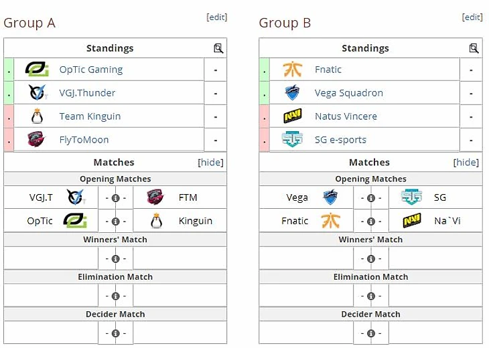Open the Vega Squadron team page link
Viewport: 489px width, 348px height.
pyautogui.click(x=348, y=93)
